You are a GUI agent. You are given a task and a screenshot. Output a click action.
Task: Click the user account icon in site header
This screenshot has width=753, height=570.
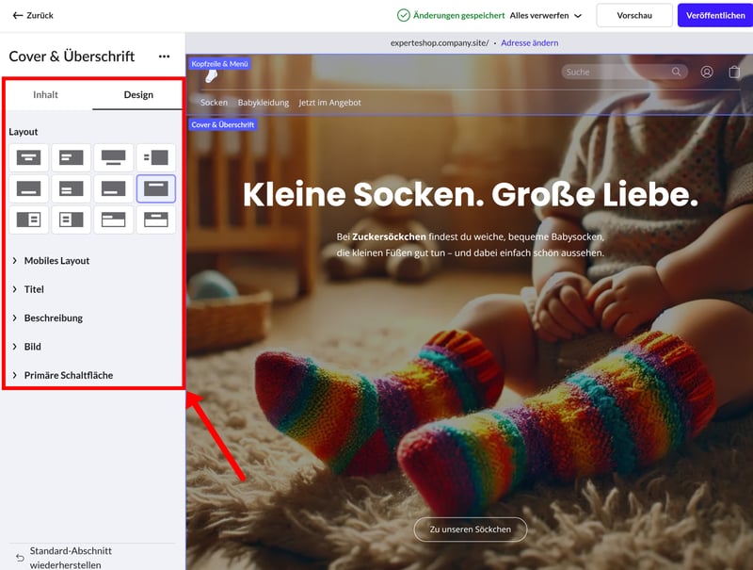pos(707,72)
